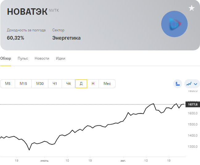Select the Мес monthly timeframe
Screen dimensions: 200x165
tap(107, 84)
